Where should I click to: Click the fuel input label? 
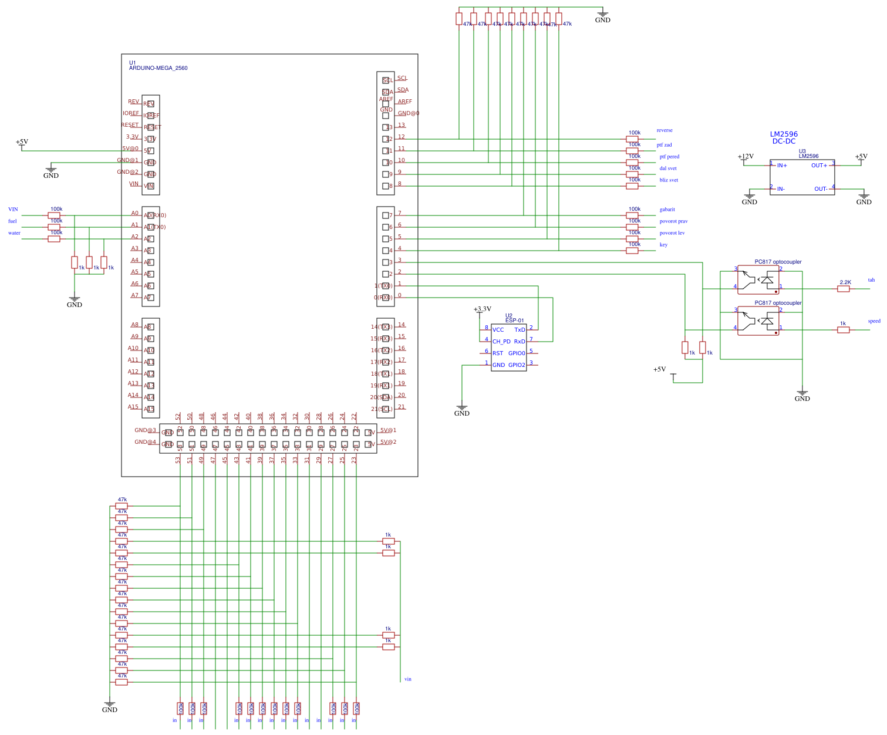11,221
